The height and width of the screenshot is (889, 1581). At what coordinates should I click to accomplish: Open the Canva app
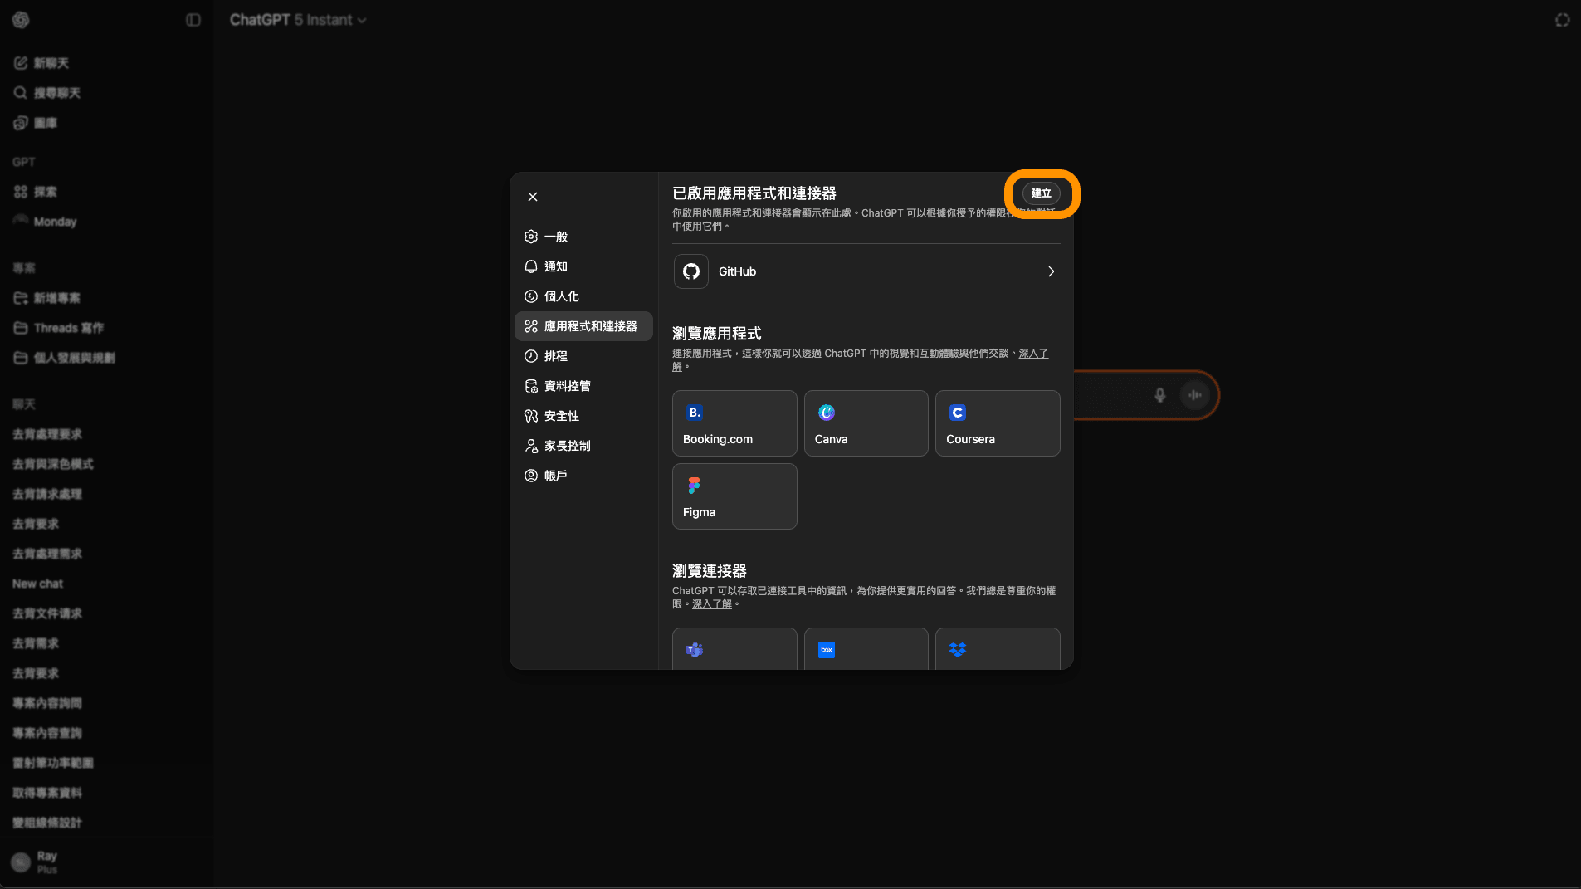[865, 423]
